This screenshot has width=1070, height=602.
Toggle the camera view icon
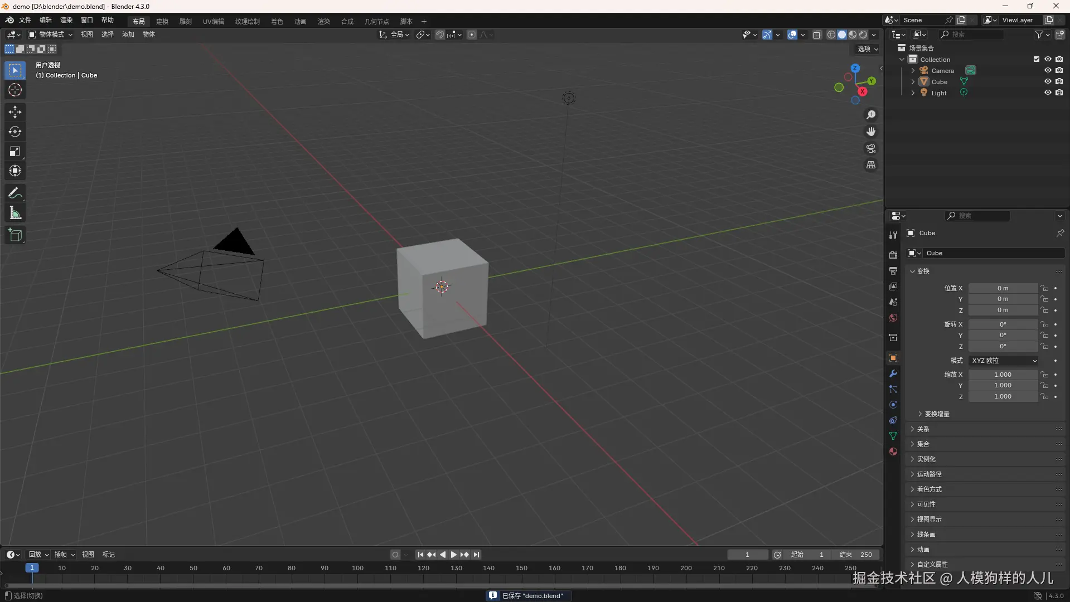point(871,148)
